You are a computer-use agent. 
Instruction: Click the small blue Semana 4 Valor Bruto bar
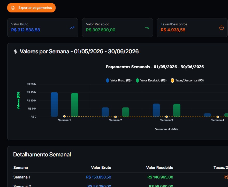[207, 115]
